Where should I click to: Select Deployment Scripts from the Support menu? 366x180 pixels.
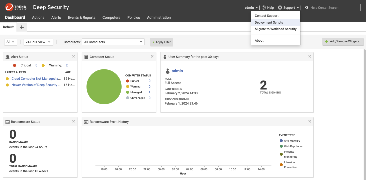[269, 22]
